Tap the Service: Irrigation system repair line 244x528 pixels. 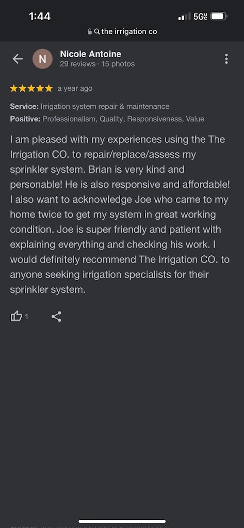coord(90,106)
